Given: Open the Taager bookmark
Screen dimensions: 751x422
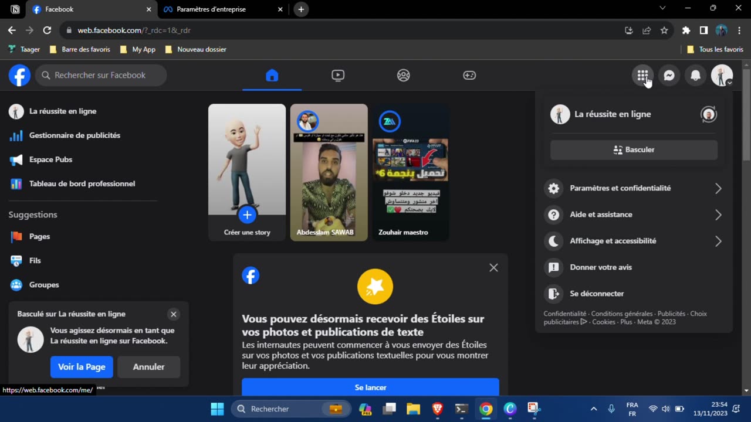Looking at the screenshot, I should (x=24, y=49).
